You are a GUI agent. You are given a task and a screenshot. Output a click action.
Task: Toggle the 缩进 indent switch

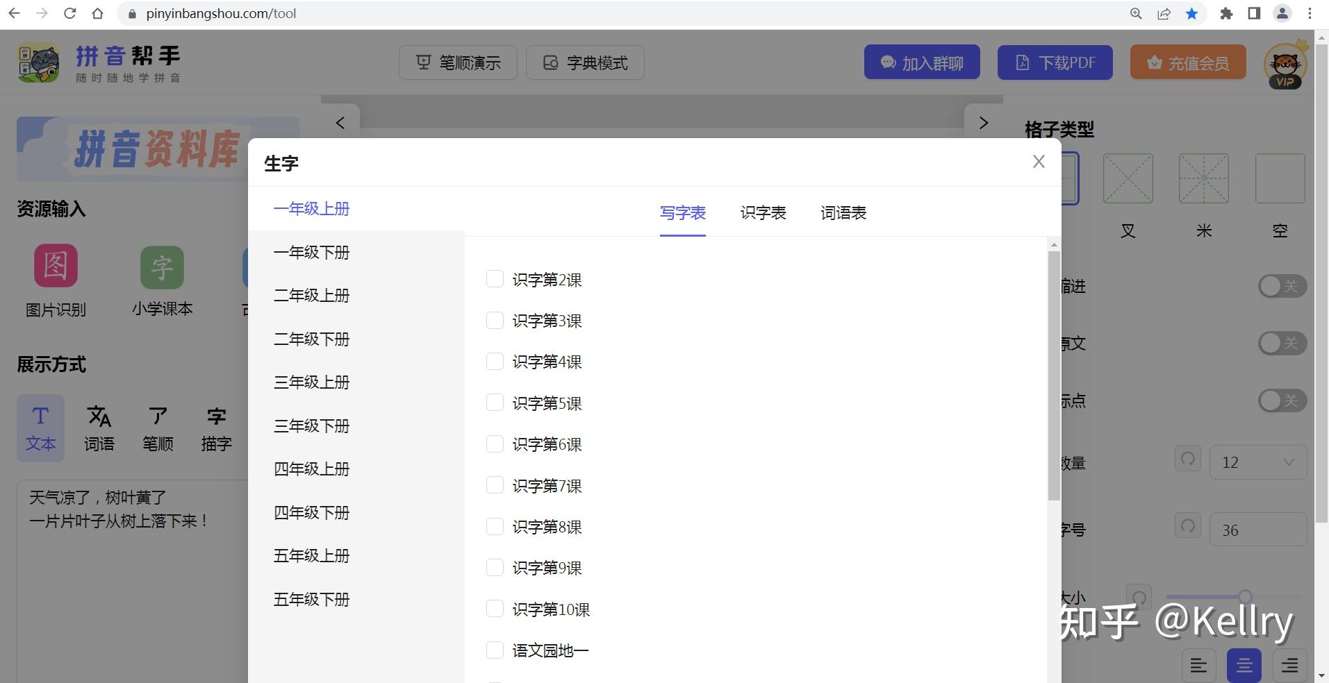tap(1282, 286)
